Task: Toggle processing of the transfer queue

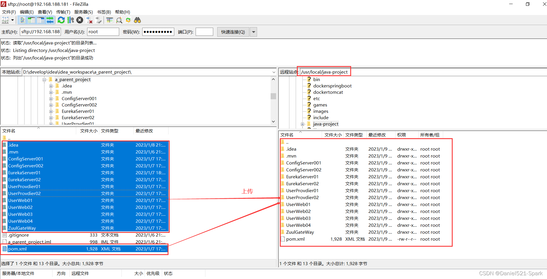Action: pos(70,20)
